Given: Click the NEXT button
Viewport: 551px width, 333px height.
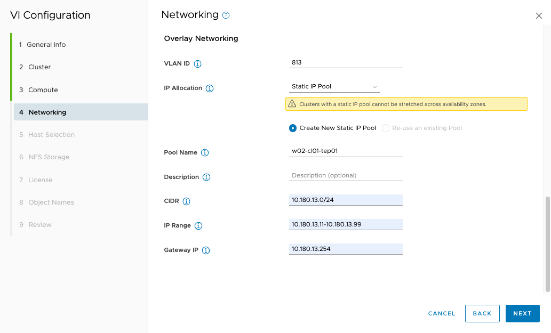Looking at the screenshot, I should point(522,313).
